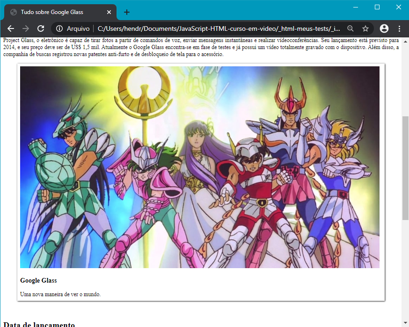Open the zoom magnifier in address bar
Image resolution: width=409 pixels, height=327 pixels.
click(351, 28)
